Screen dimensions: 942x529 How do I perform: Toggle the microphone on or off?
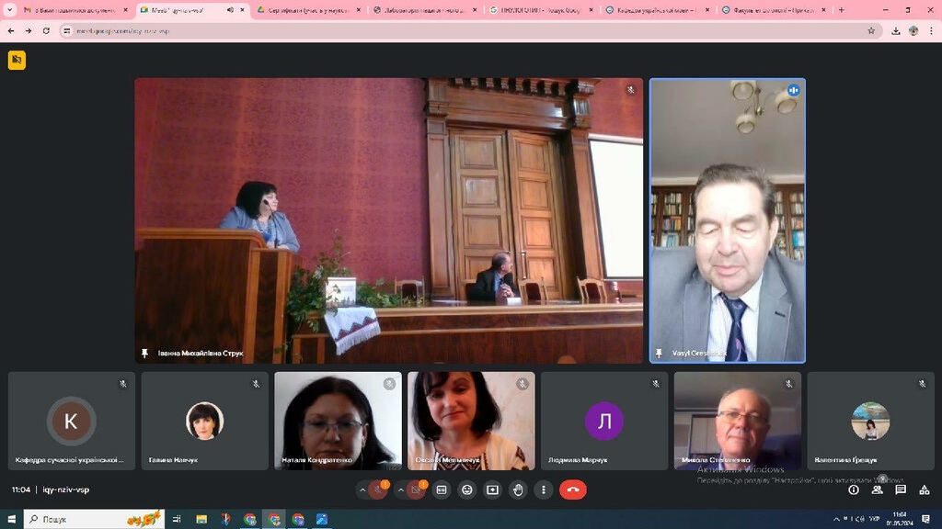(x=378, y=490)
